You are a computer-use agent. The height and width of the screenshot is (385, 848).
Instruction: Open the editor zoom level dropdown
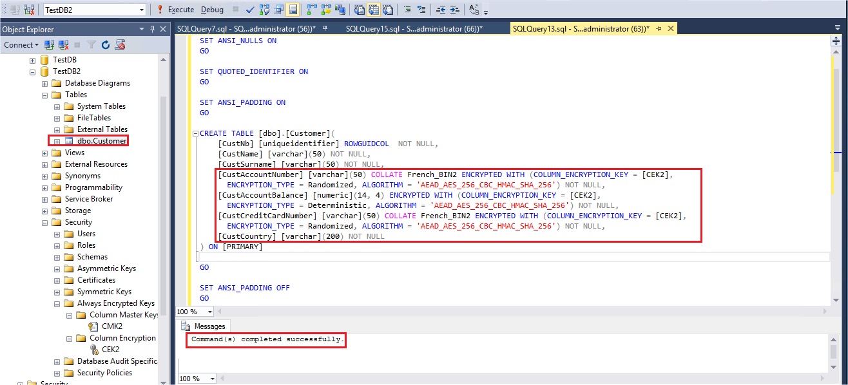[x=209, y=312]
